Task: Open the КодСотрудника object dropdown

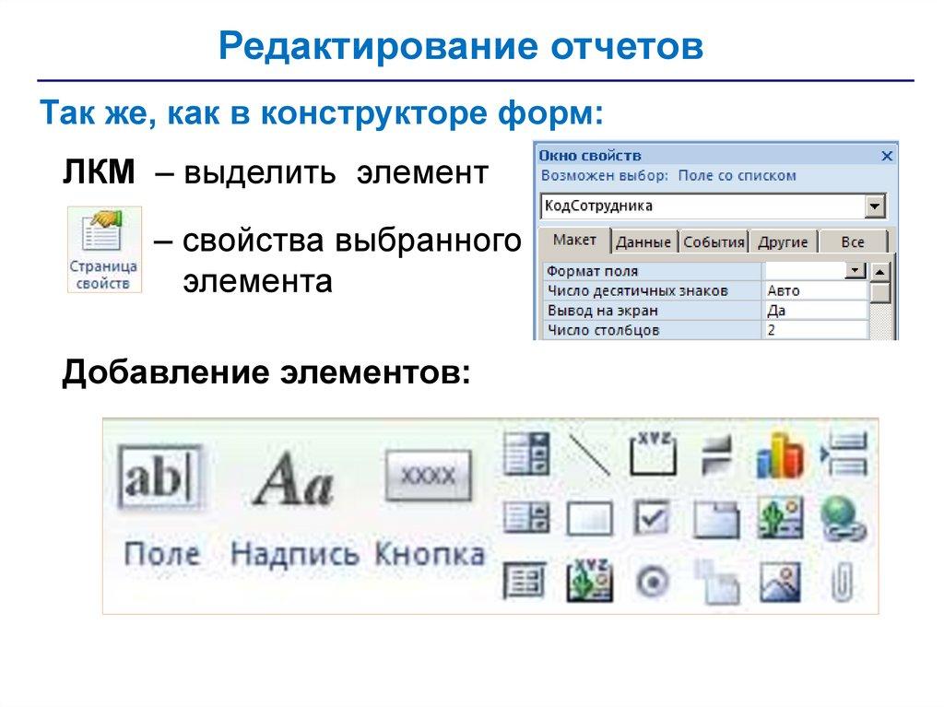Action: click(876, 206)
